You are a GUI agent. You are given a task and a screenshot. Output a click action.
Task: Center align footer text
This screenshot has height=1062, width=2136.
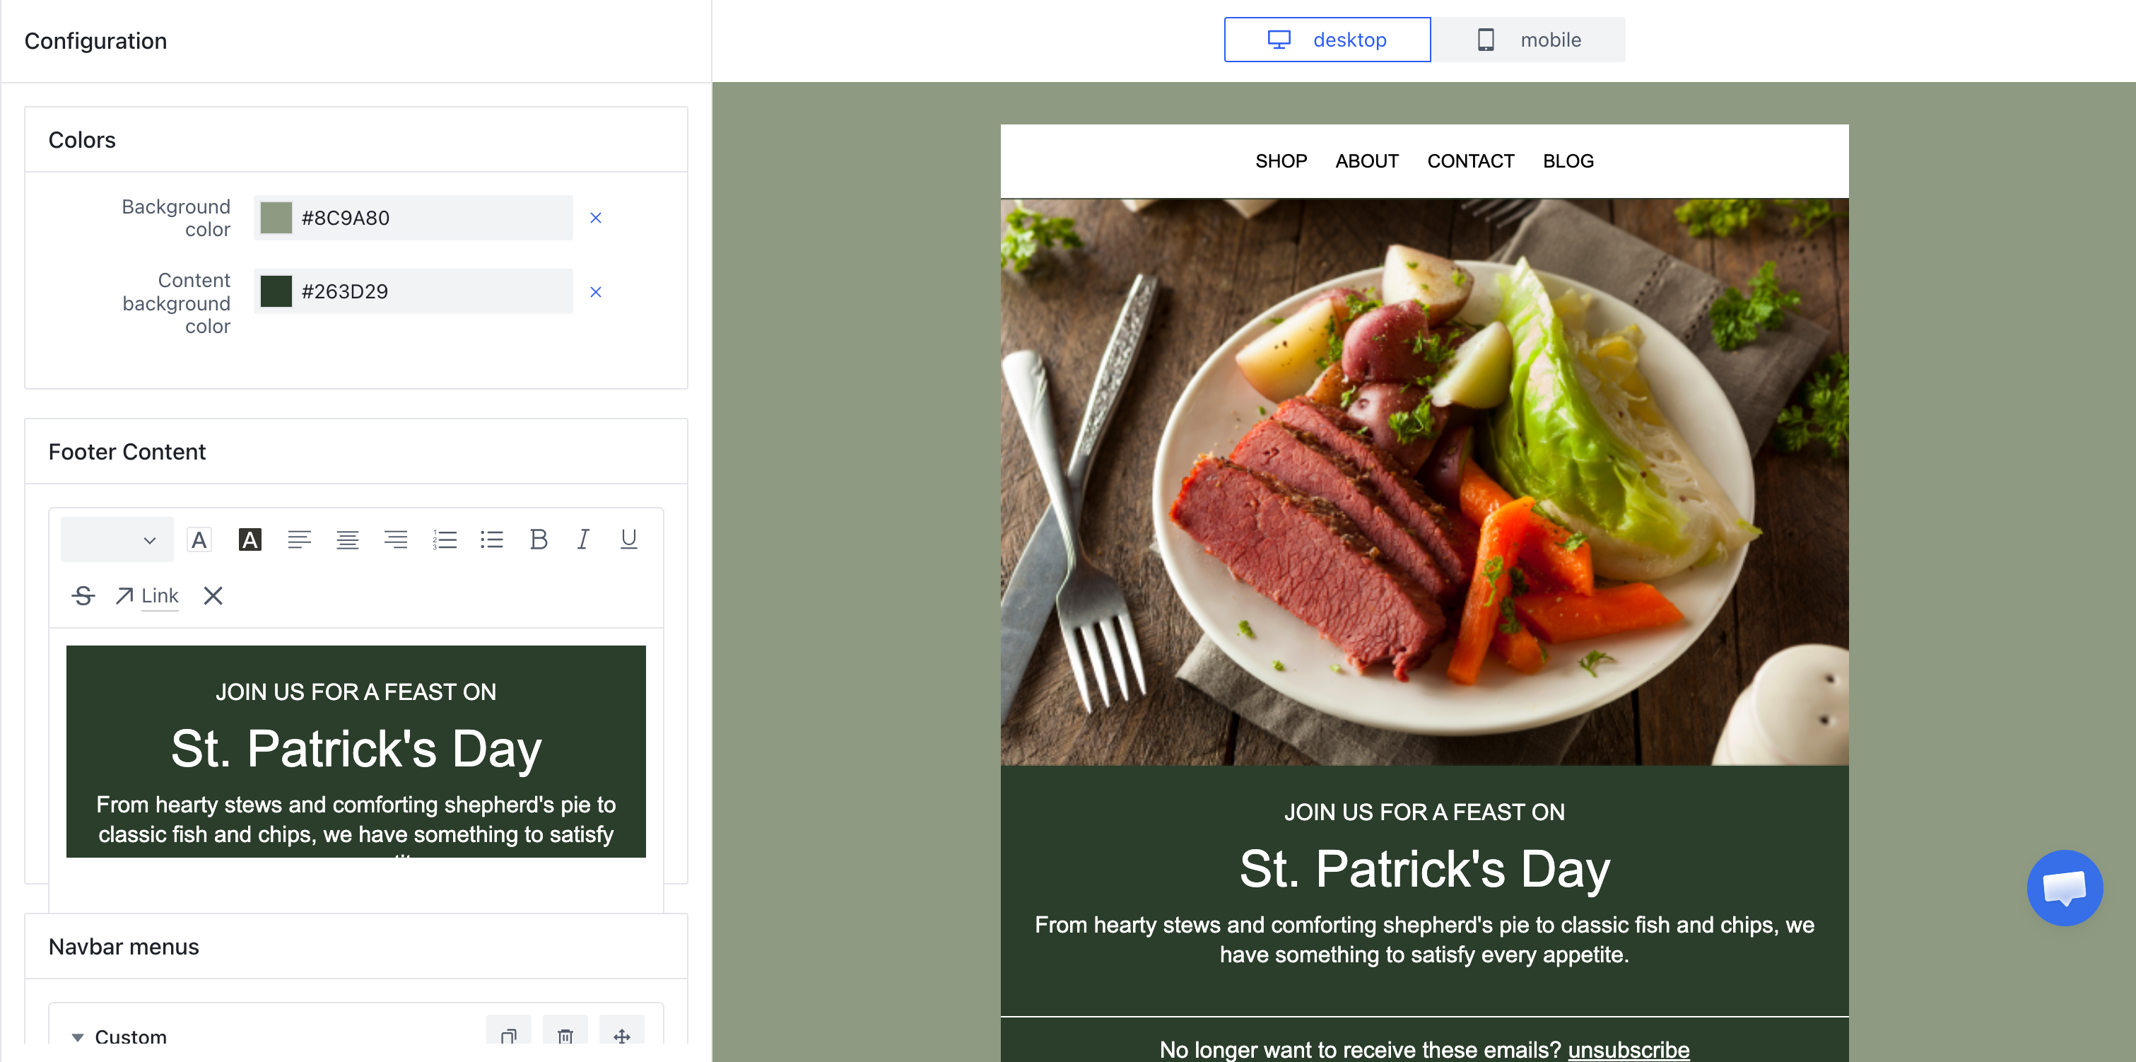point(348,540)
